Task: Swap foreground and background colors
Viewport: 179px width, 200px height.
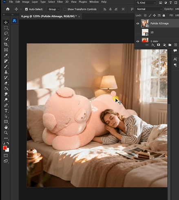Action: point(8,143)
